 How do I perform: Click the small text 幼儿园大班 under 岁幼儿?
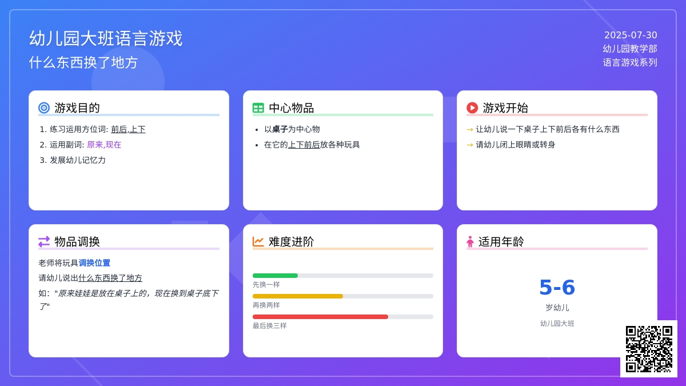pos(557,324)
